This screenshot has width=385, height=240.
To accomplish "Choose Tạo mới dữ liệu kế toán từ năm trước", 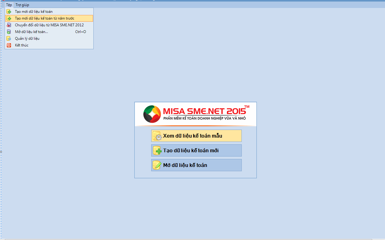I will (x=49, y=18).
